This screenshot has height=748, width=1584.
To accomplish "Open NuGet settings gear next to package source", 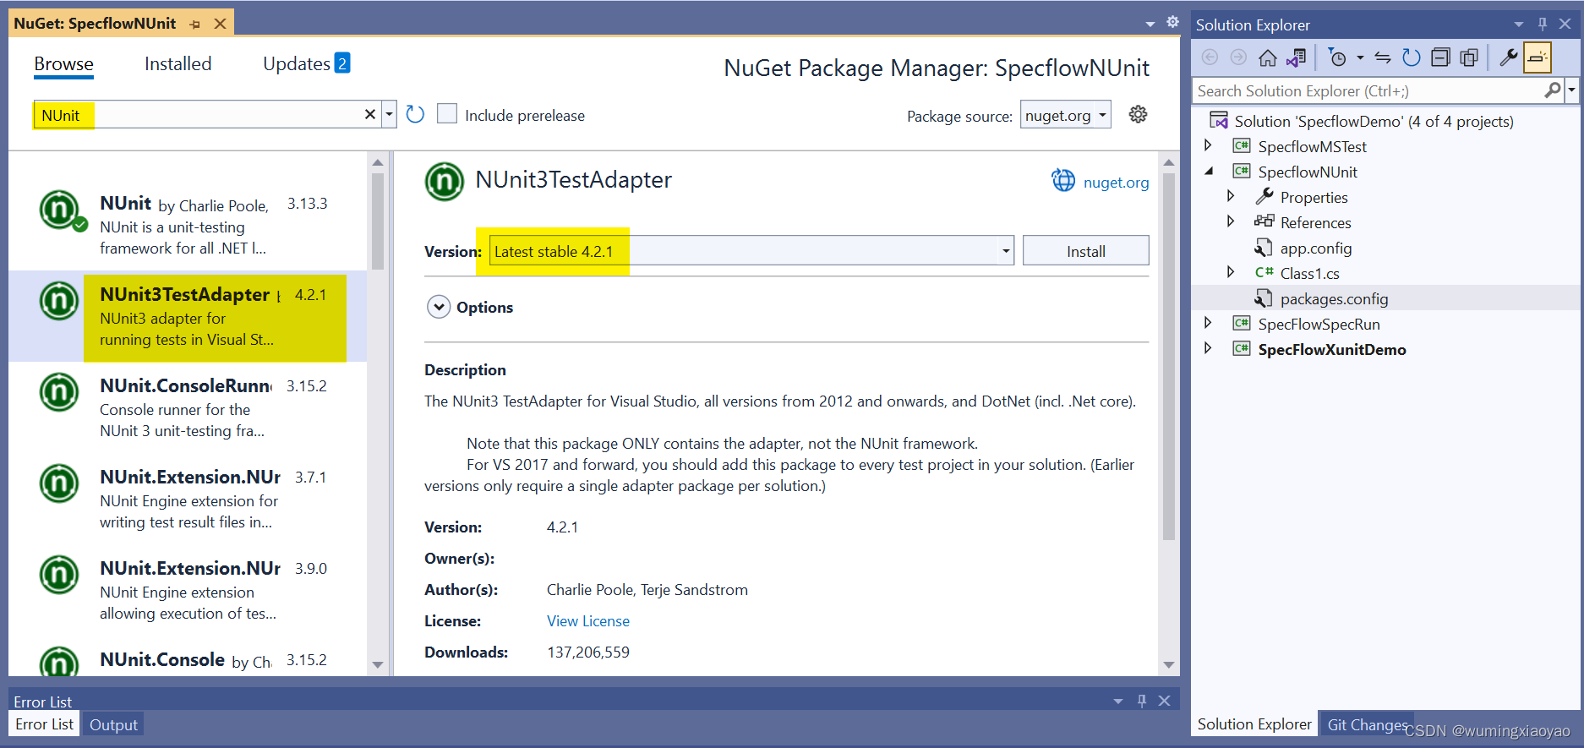I will 1138,114.
